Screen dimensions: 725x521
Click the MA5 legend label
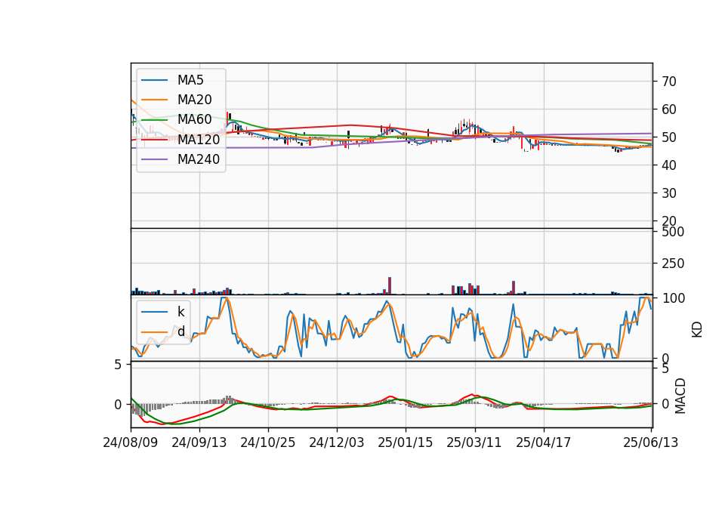190,80
